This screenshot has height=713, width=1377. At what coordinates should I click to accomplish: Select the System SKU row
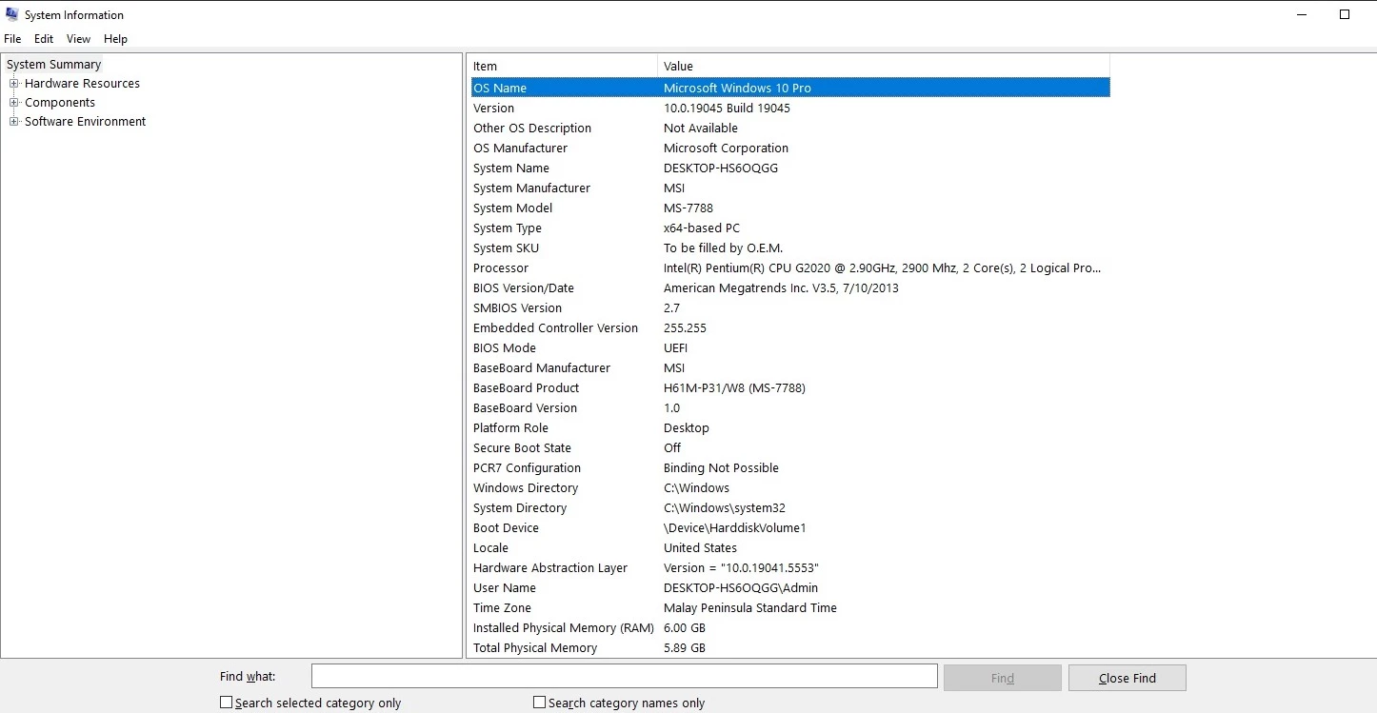coord(789,248)
